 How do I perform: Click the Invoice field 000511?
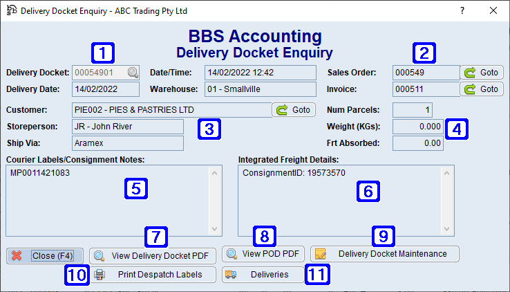click(426, 89)
